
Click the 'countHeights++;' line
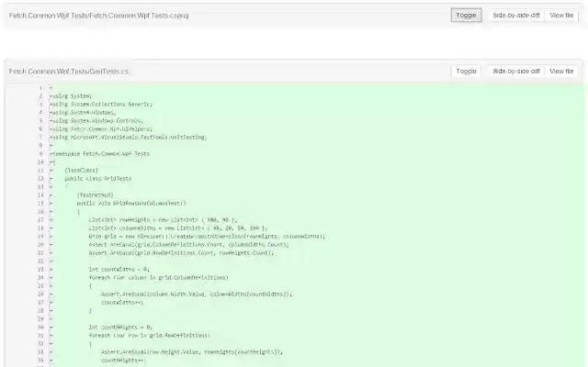click(124, 360)
